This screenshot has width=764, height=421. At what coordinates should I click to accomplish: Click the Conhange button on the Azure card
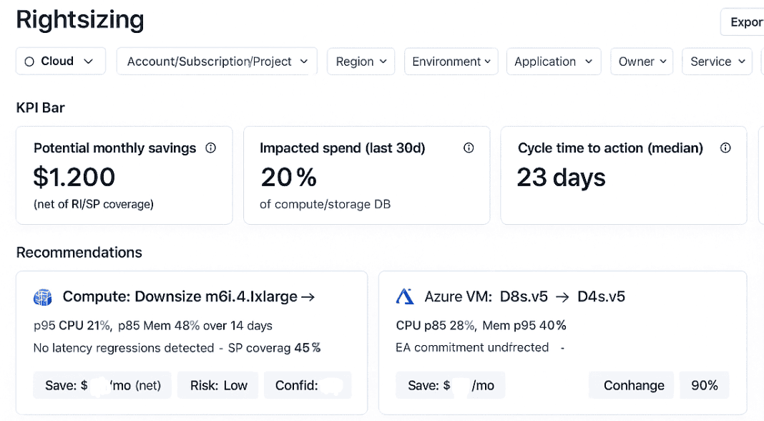(631, 384)
